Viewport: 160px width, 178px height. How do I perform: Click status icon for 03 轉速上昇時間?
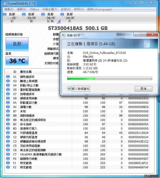8,81
